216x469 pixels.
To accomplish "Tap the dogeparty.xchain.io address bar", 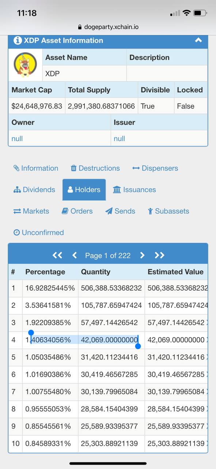I will coord(108,27).
